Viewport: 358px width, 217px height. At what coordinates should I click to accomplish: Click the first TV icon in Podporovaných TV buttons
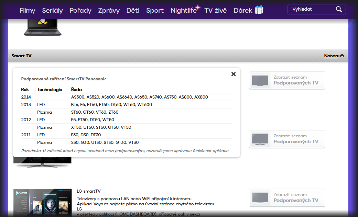[260, 80]
